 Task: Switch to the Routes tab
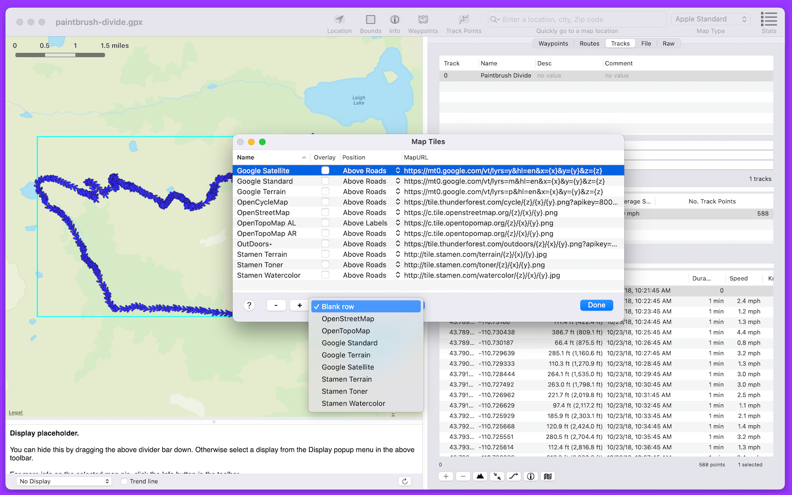(x=589, y=43)
